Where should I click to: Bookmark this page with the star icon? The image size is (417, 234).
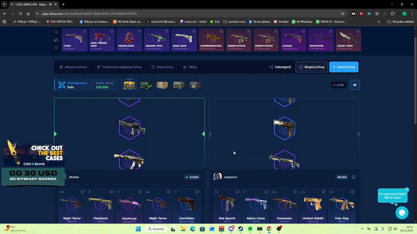click(x=342, y=14)
